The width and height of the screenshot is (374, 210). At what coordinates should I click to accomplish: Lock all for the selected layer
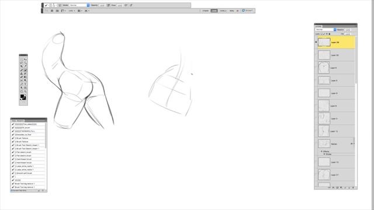330,34
